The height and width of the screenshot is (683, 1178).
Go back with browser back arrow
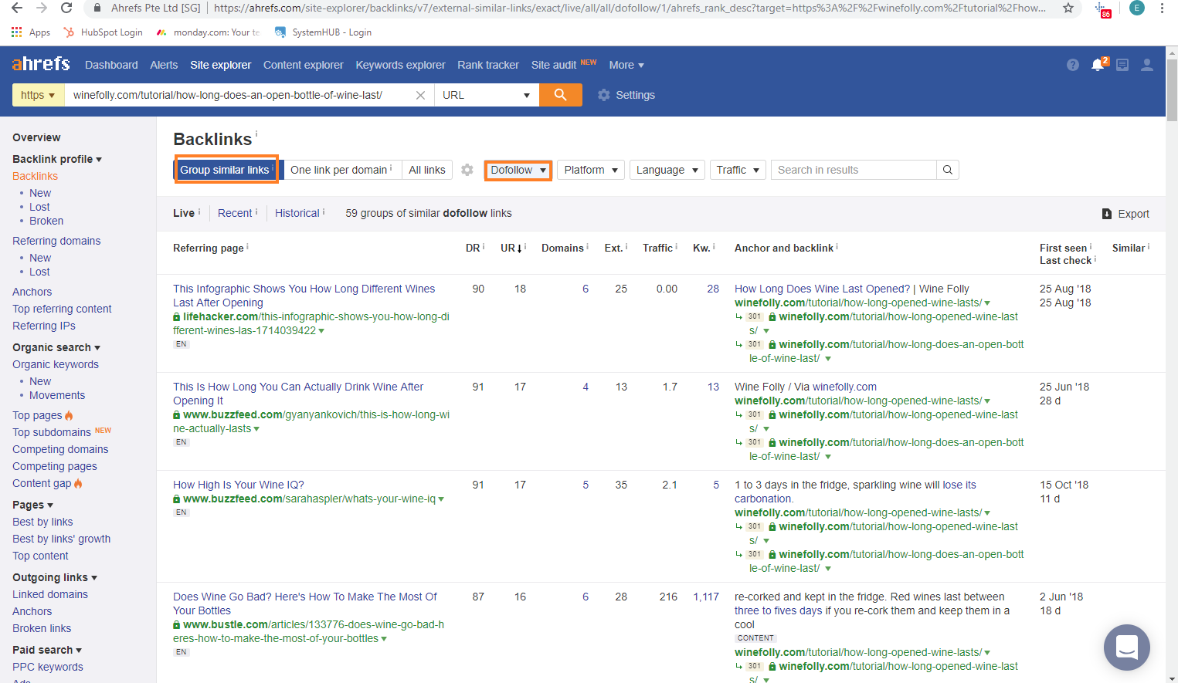[x=17, y=8]
